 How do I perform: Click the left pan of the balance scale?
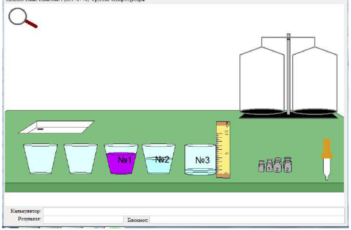[x=262, y=111]
